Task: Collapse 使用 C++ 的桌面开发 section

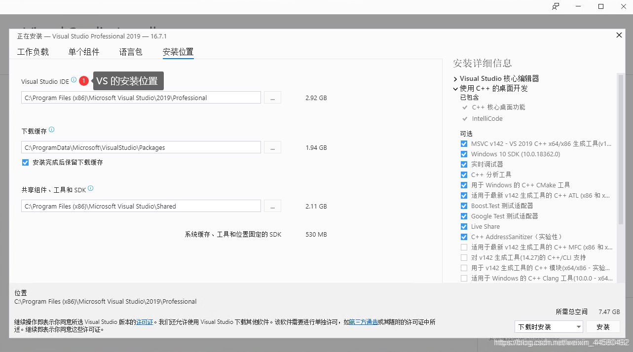Action: coord(455,89)
